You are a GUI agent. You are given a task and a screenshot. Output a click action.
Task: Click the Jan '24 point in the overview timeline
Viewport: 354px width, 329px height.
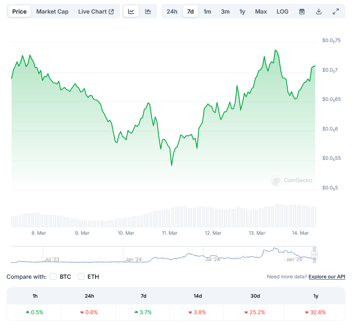click(x=133, y=259)
